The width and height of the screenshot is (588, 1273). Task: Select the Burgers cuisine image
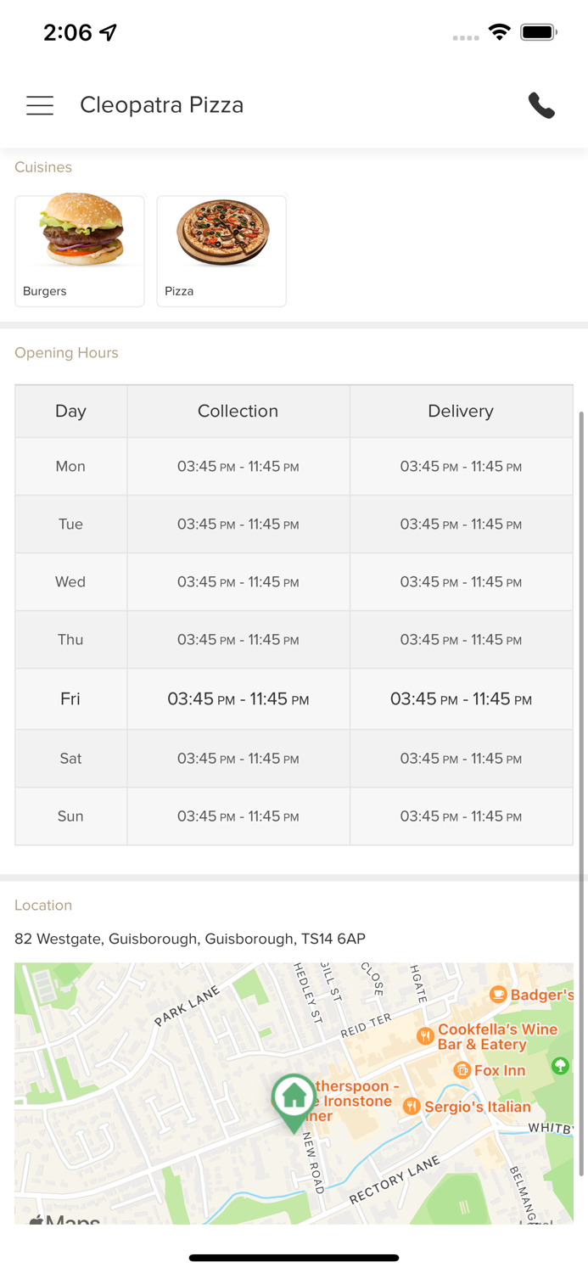81,233
